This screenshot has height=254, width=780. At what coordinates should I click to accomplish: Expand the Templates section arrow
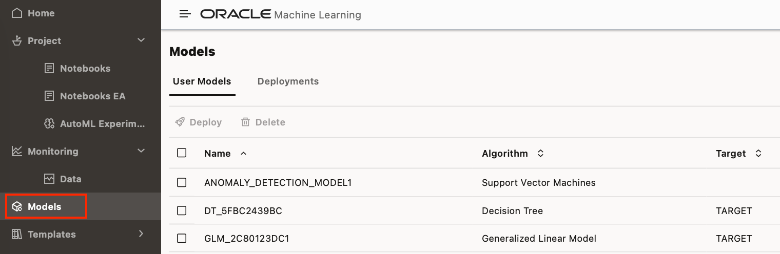pos(141,234)
